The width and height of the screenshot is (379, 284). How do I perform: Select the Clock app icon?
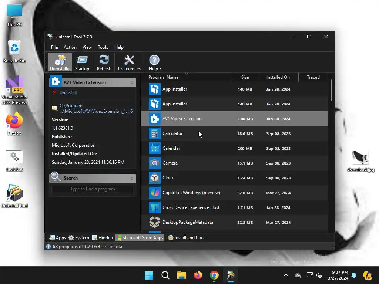click(154, 178)
